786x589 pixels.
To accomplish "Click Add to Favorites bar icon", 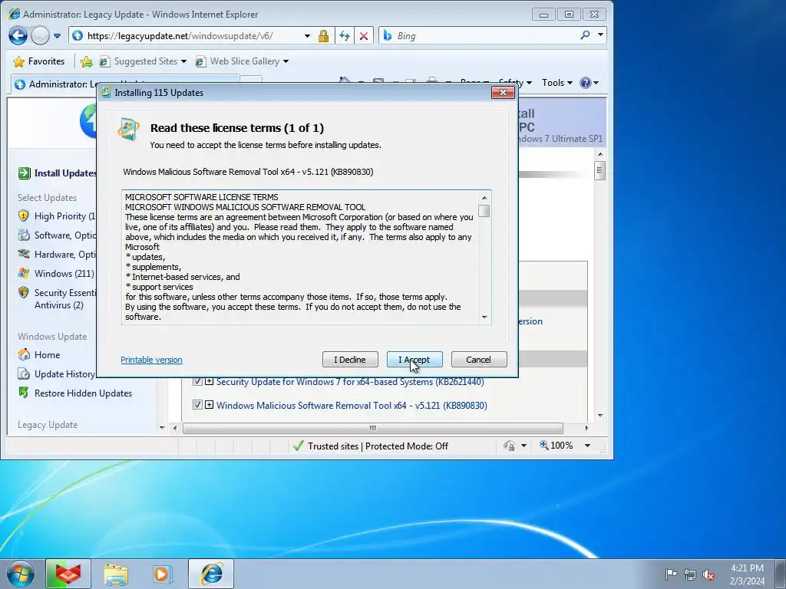I will coord(86,61).
